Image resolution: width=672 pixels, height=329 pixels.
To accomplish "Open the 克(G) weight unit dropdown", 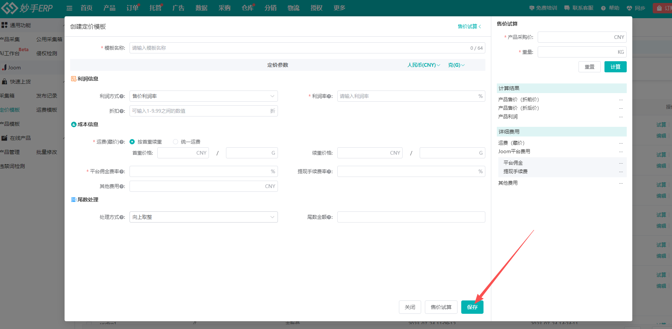I will coord(456,65).
